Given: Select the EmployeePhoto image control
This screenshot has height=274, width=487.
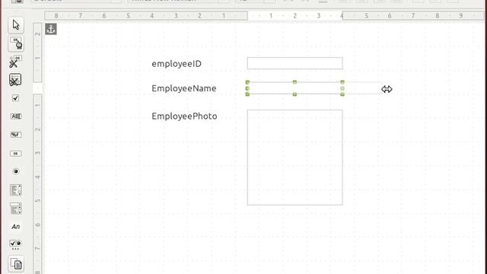Looking at the screenshot, I should point(295,158).
